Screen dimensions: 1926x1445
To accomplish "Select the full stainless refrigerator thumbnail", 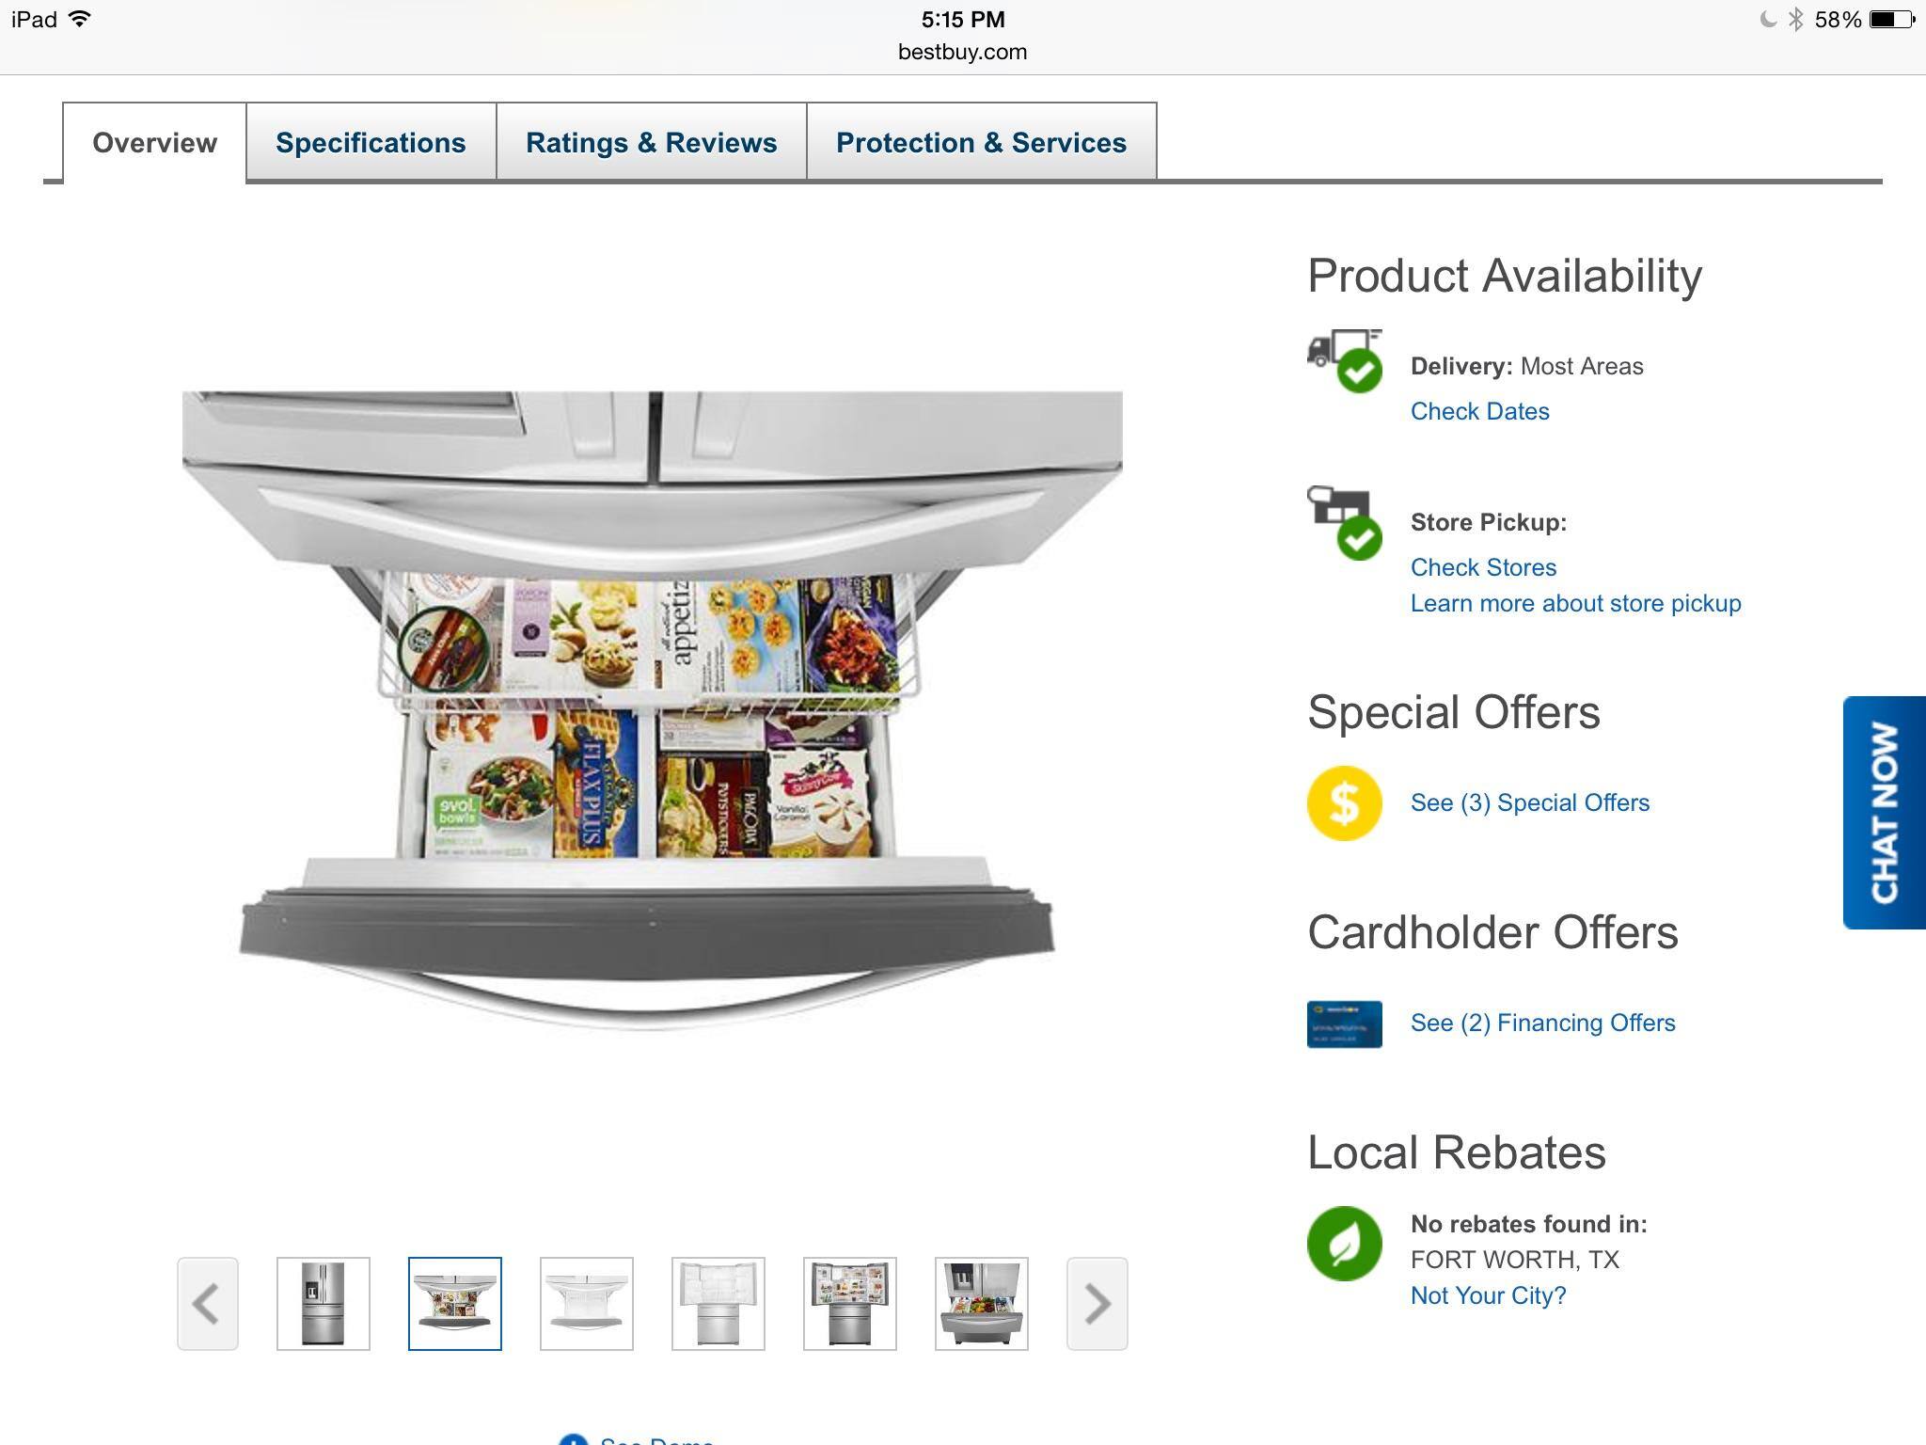I will pyautogui.click(x=324, y=1304).
